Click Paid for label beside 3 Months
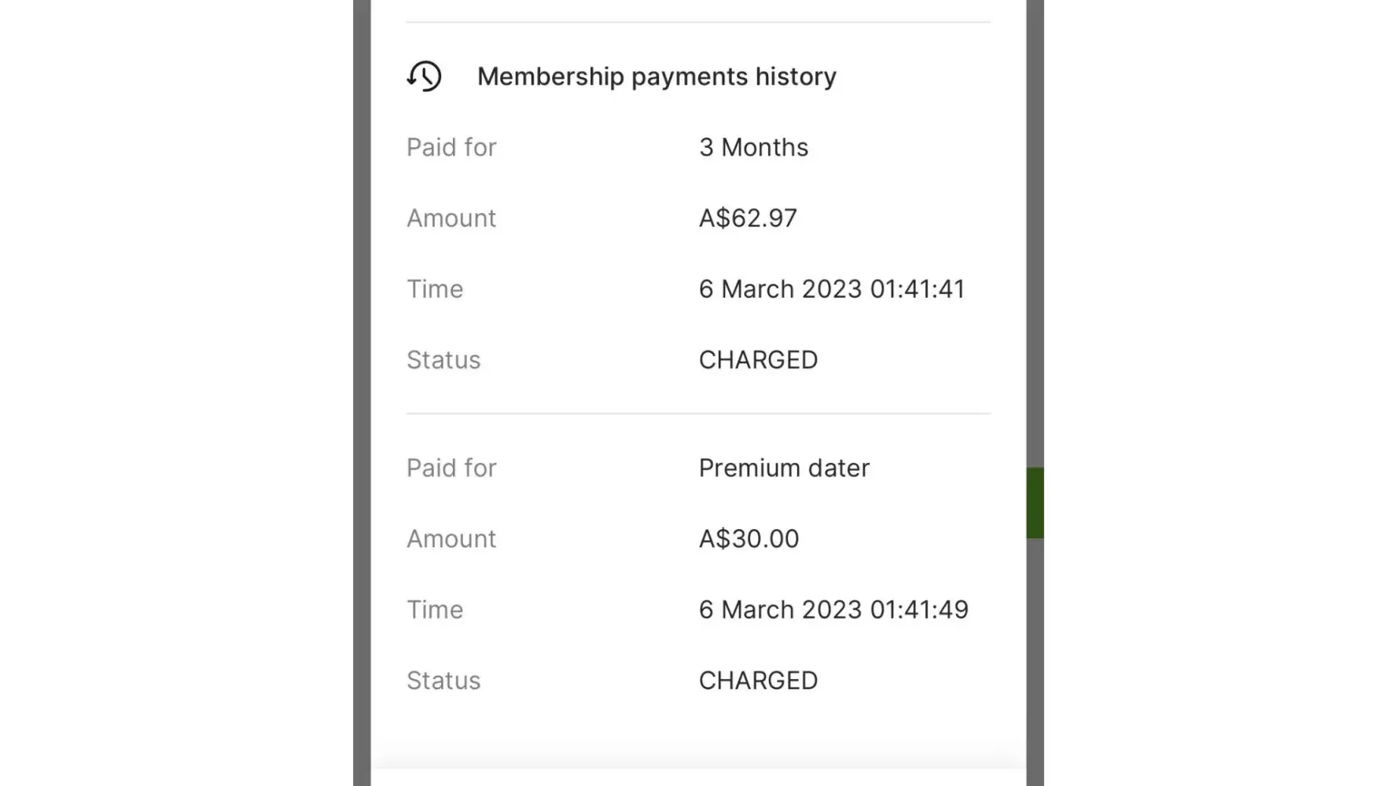 451,147
